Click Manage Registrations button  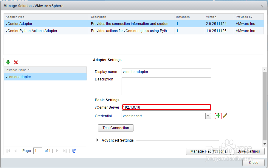click(x=208, y=151)
